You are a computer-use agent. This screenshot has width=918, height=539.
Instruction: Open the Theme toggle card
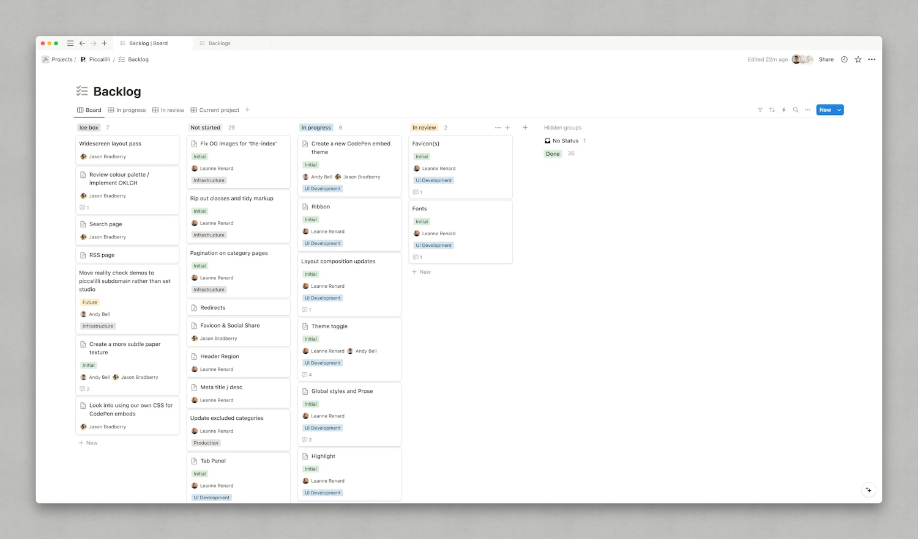[x=329, y=326]
